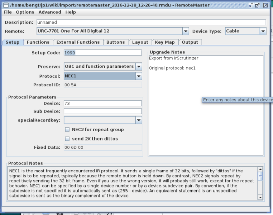273x215 pixels.
Task: Switch to the Output tab
Action: (190, 42)
